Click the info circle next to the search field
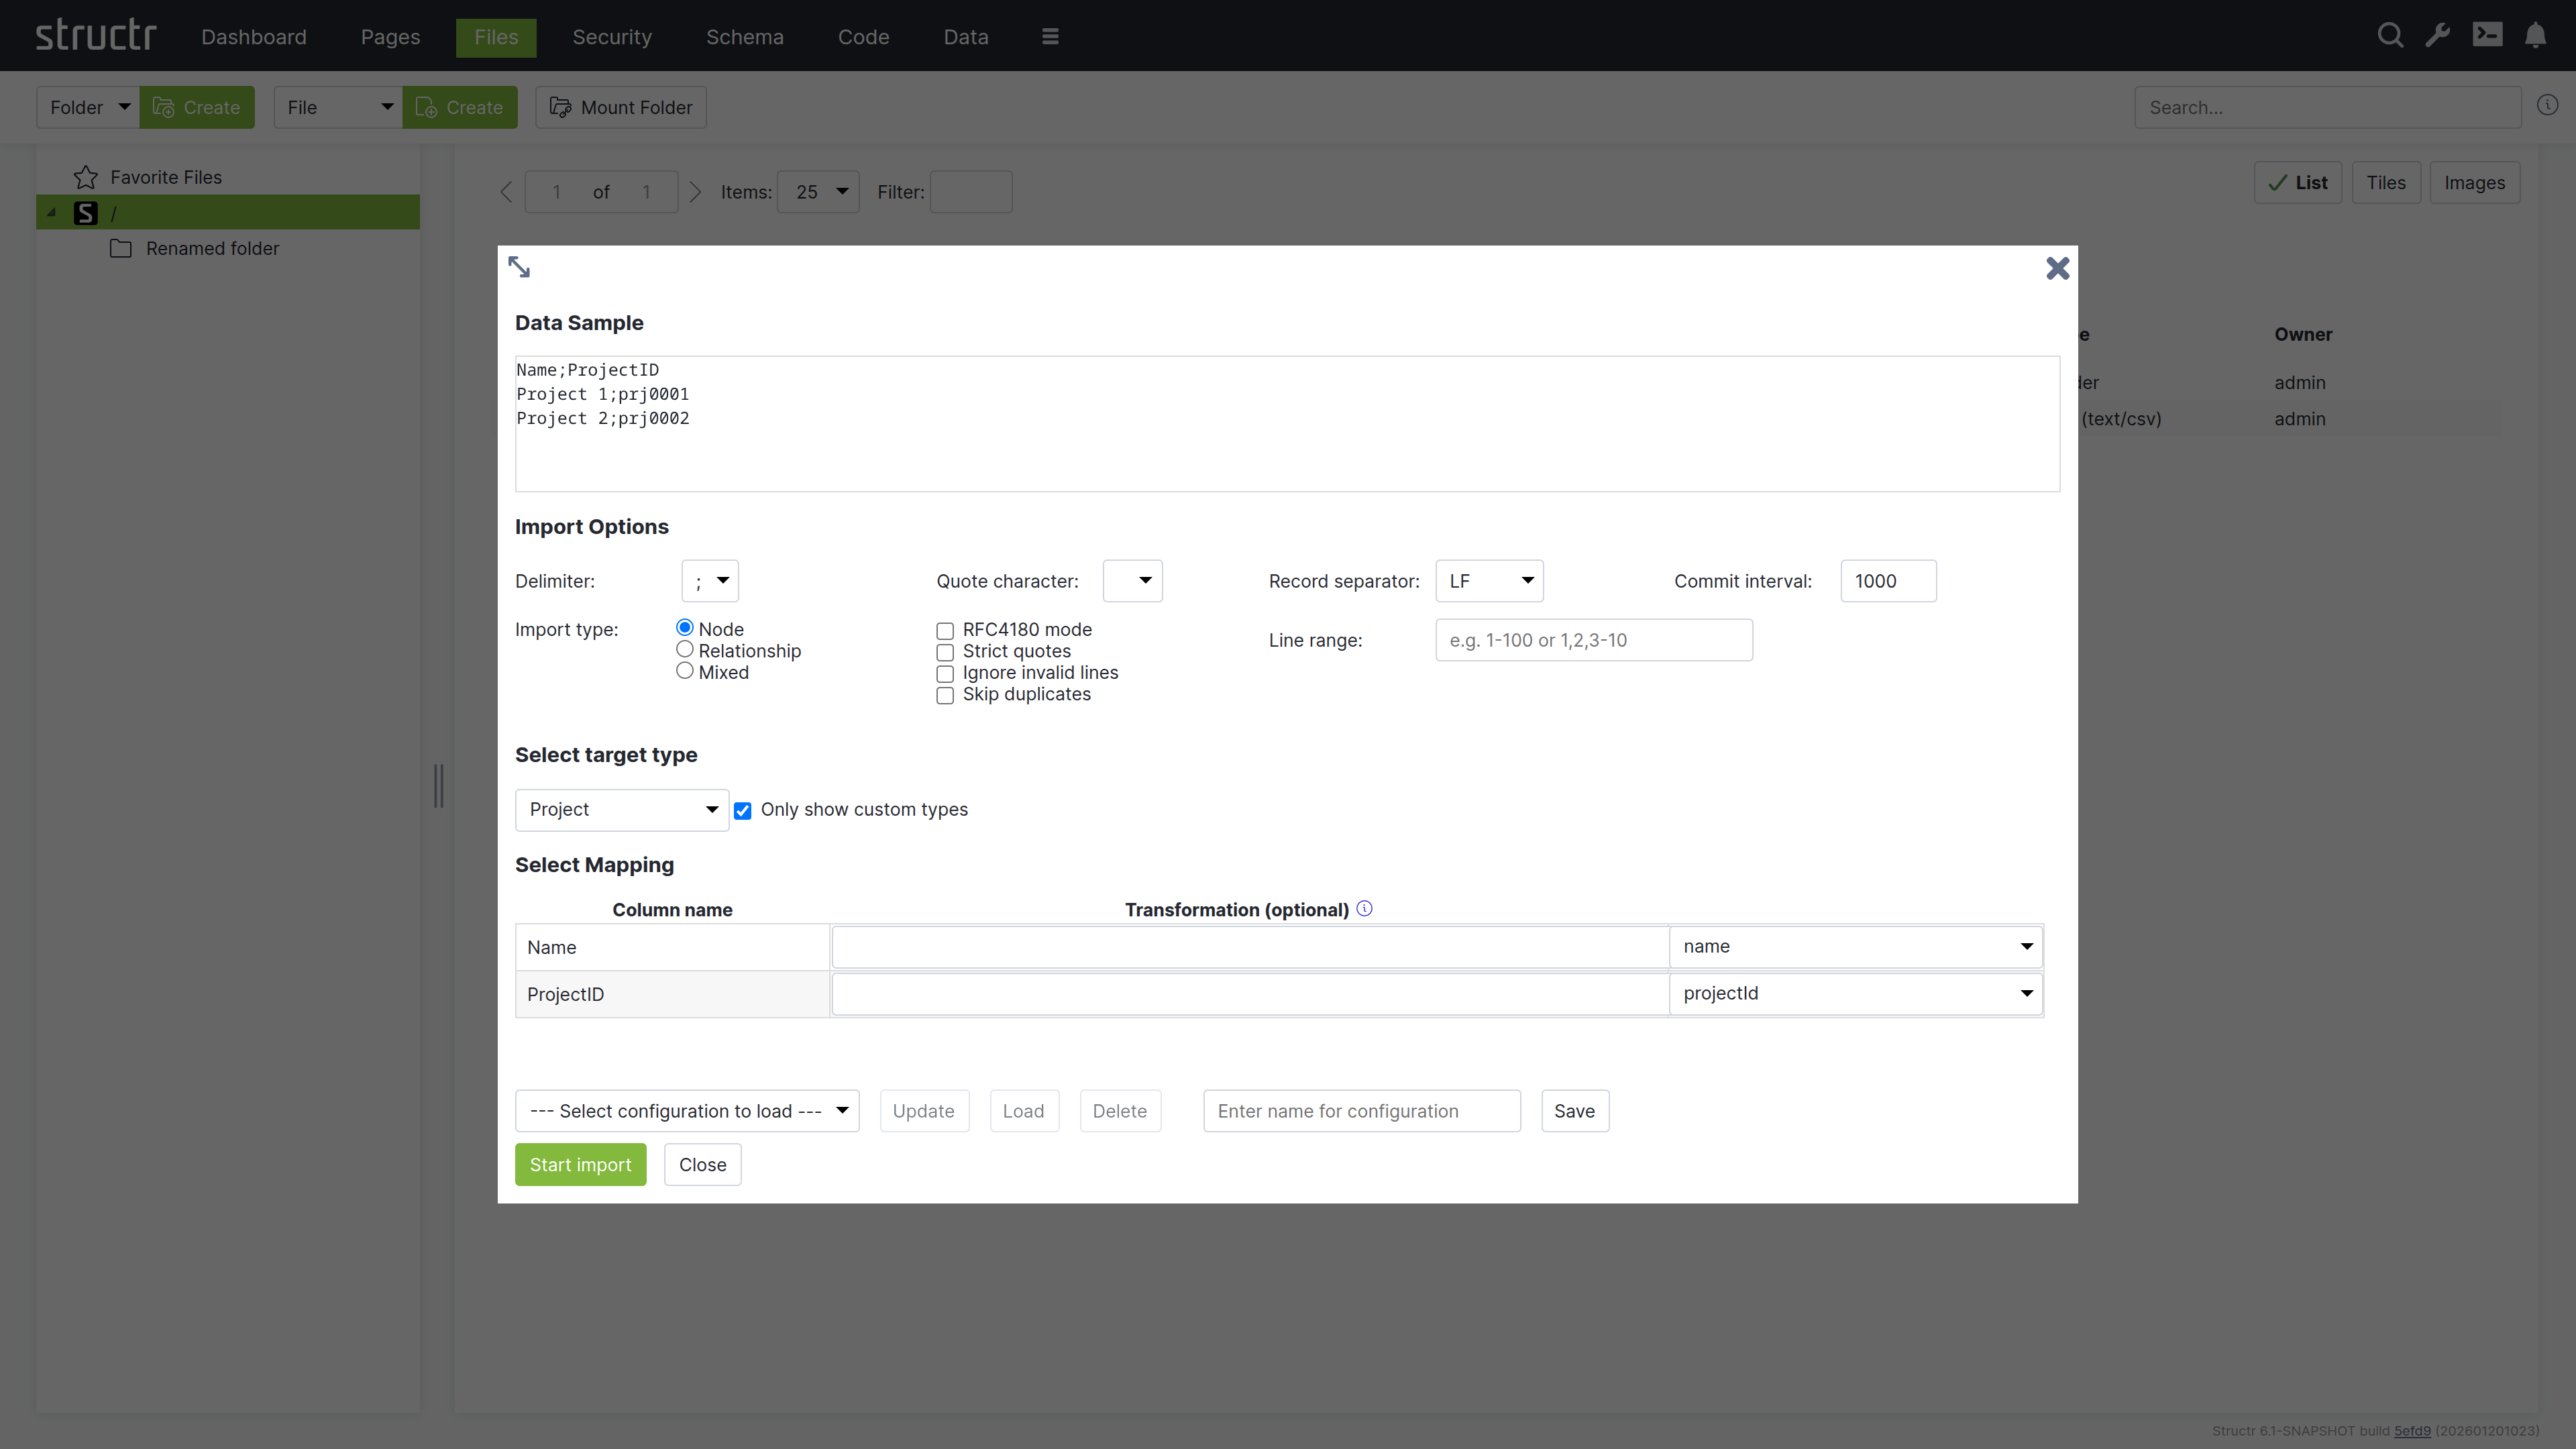This screenshot has height=1449, width=2576. (2549, 105)
